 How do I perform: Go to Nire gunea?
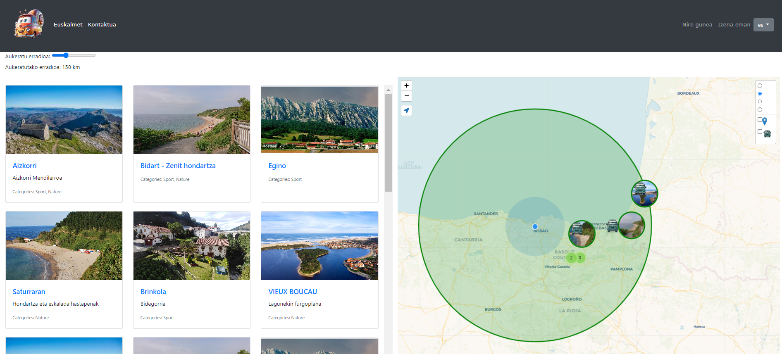697,24
